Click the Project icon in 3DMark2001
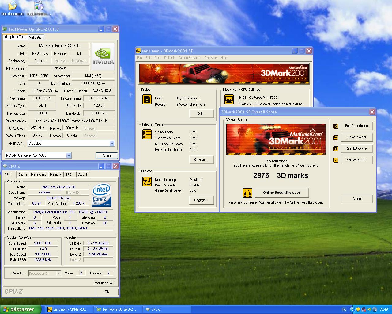Viewport: 392px width, 314px height. [147, 99]
